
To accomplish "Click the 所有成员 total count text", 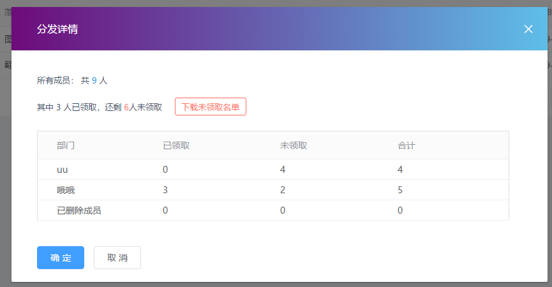I will coord(72,80).
